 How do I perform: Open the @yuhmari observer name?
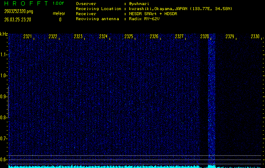[139, 4]
